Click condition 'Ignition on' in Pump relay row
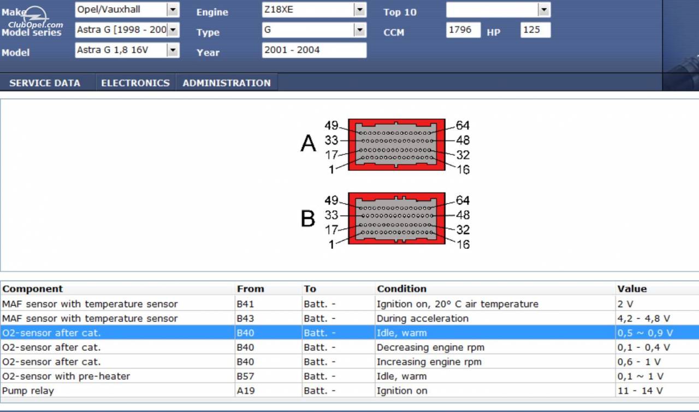Image resolution: width=699 pixels, height=412 pixels. (x=402, y=391)
